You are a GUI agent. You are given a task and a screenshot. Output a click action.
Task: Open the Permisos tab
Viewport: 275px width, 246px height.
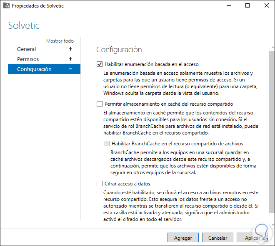point(28,59)
